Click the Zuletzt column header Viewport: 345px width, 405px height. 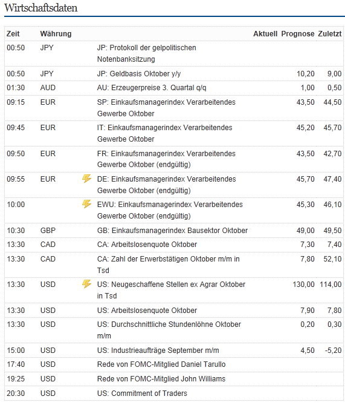click(329, 34)
